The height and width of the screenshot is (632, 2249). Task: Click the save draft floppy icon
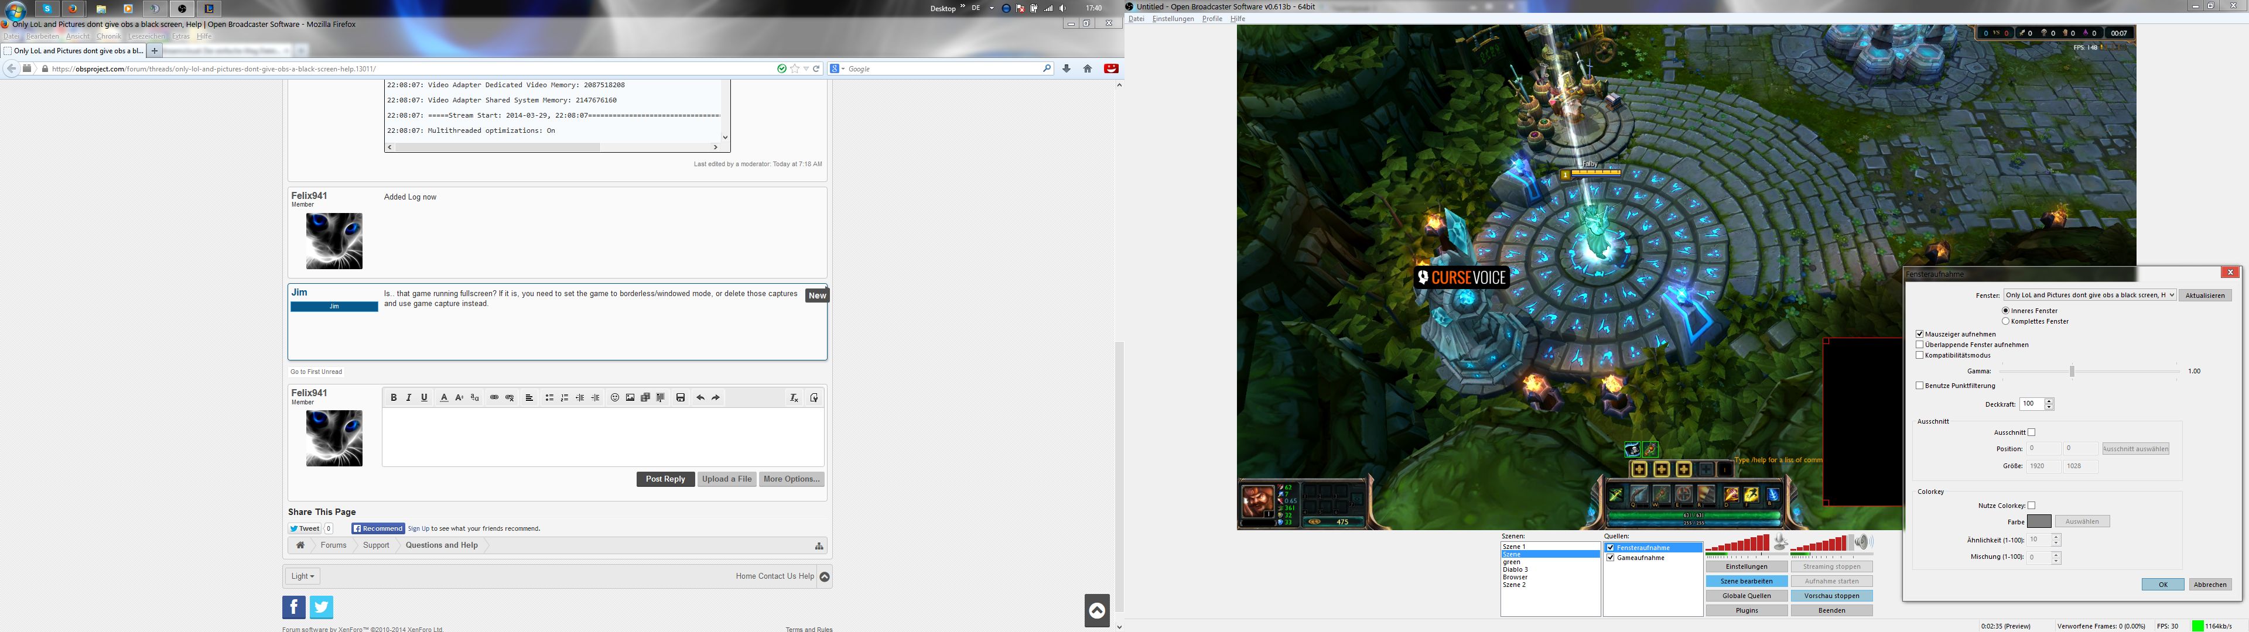681,398
